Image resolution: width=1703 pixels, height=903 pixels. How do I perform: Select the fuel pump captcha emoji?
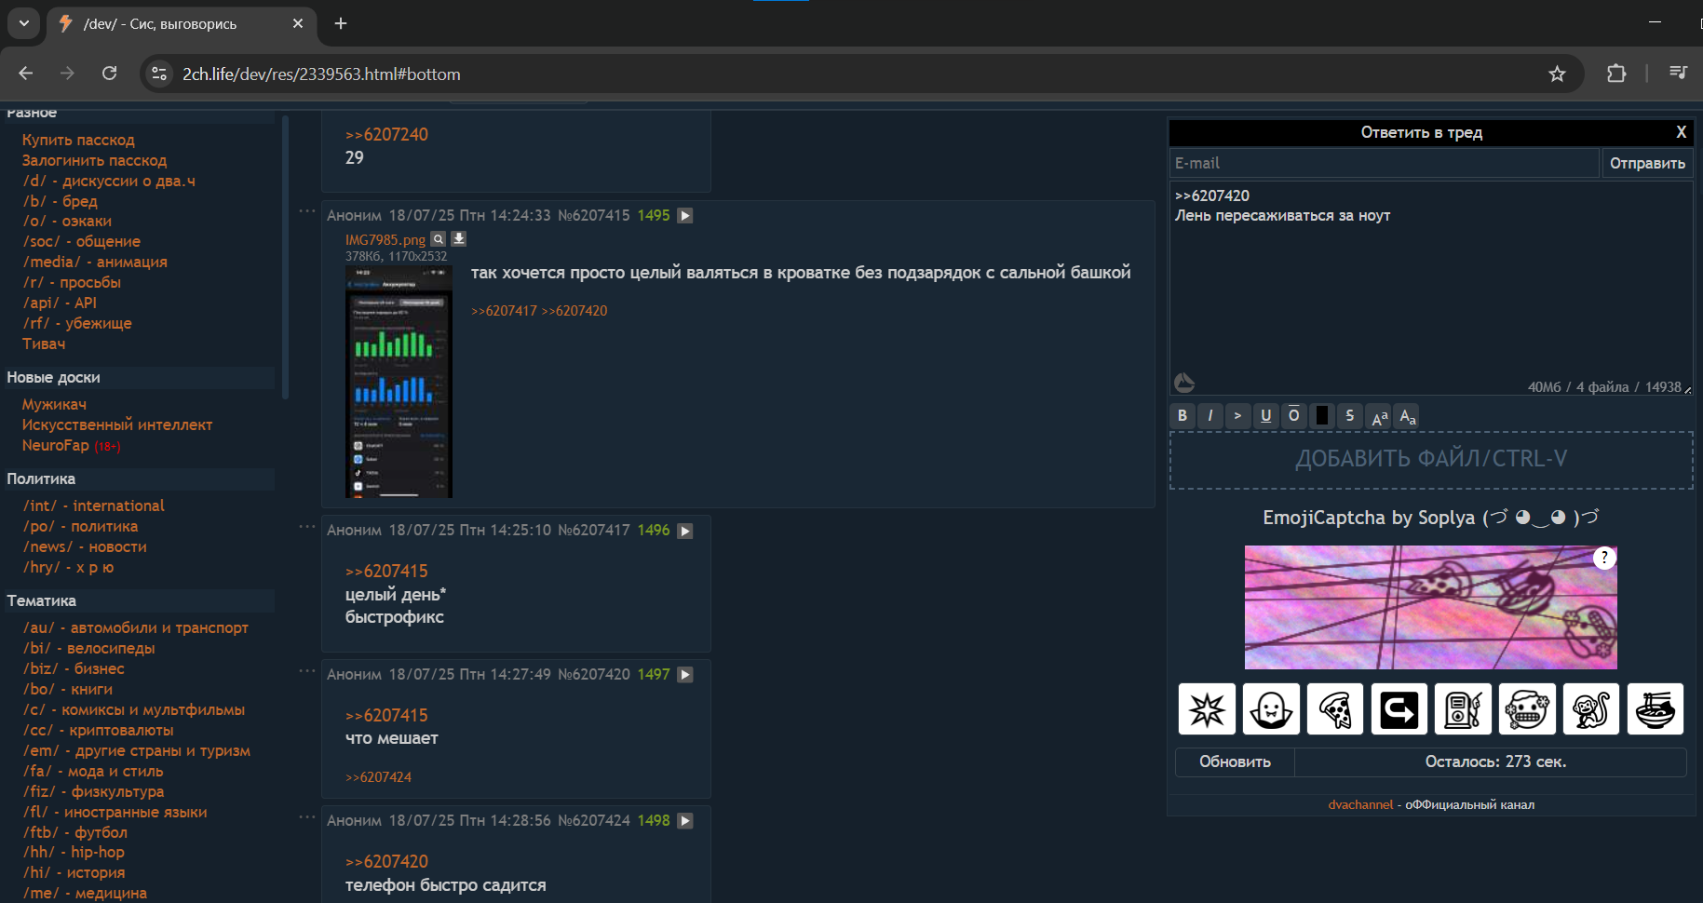pyautogui.click(x=1464, y=709)
